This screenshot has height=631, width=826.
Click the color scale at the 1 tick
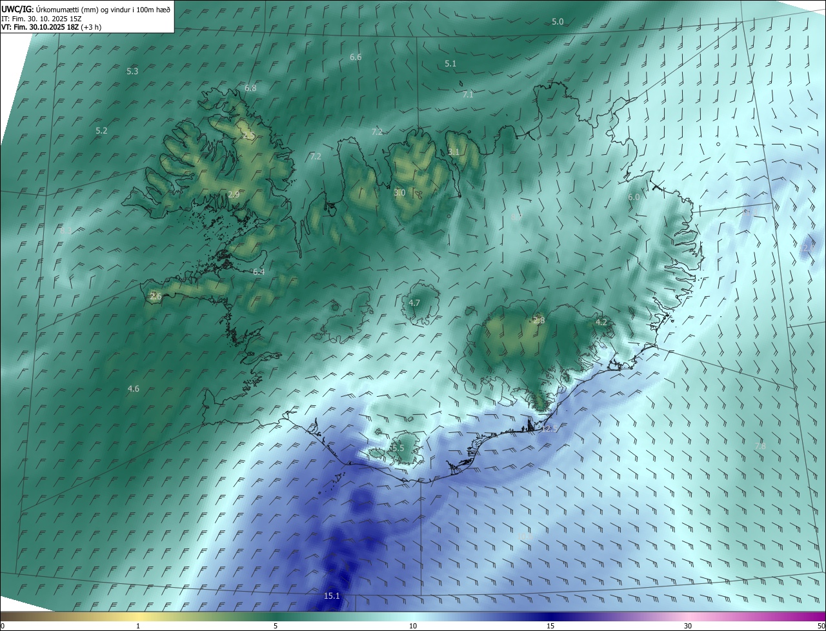click(138, 626)
